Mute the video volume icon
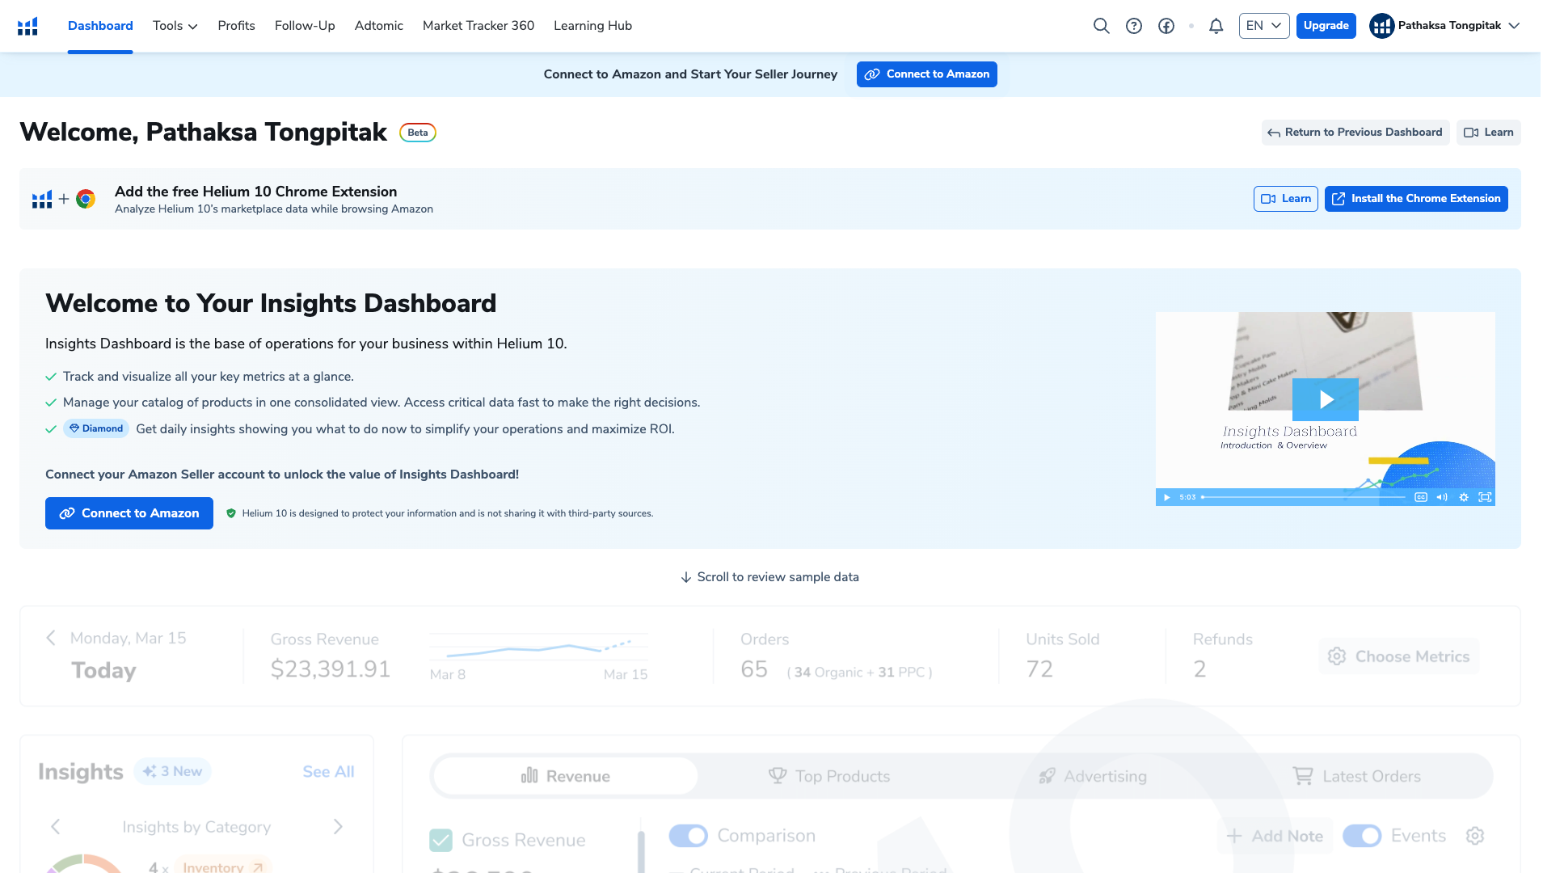 [x=1442, y=497]
